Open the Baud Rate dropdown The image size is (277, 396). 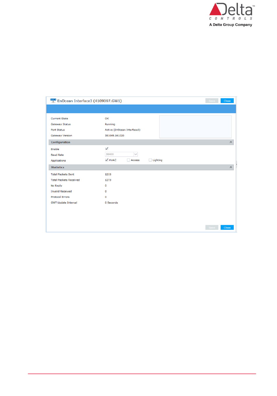pyautogui.click(x=136, y=154)
